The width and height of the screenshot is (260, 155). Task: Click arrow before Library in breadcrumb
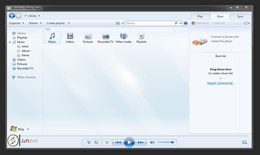point(26,16)
